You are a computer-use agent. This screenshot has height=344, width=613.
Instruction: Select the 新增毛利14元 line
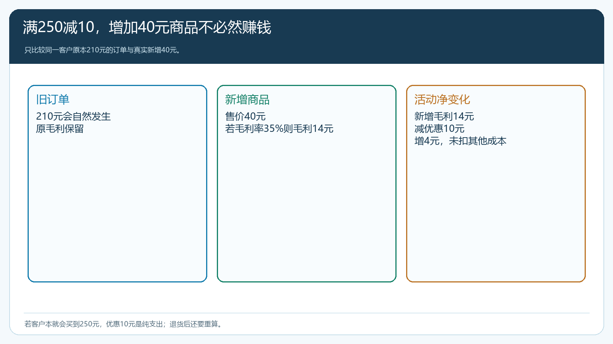coord(444,116)
